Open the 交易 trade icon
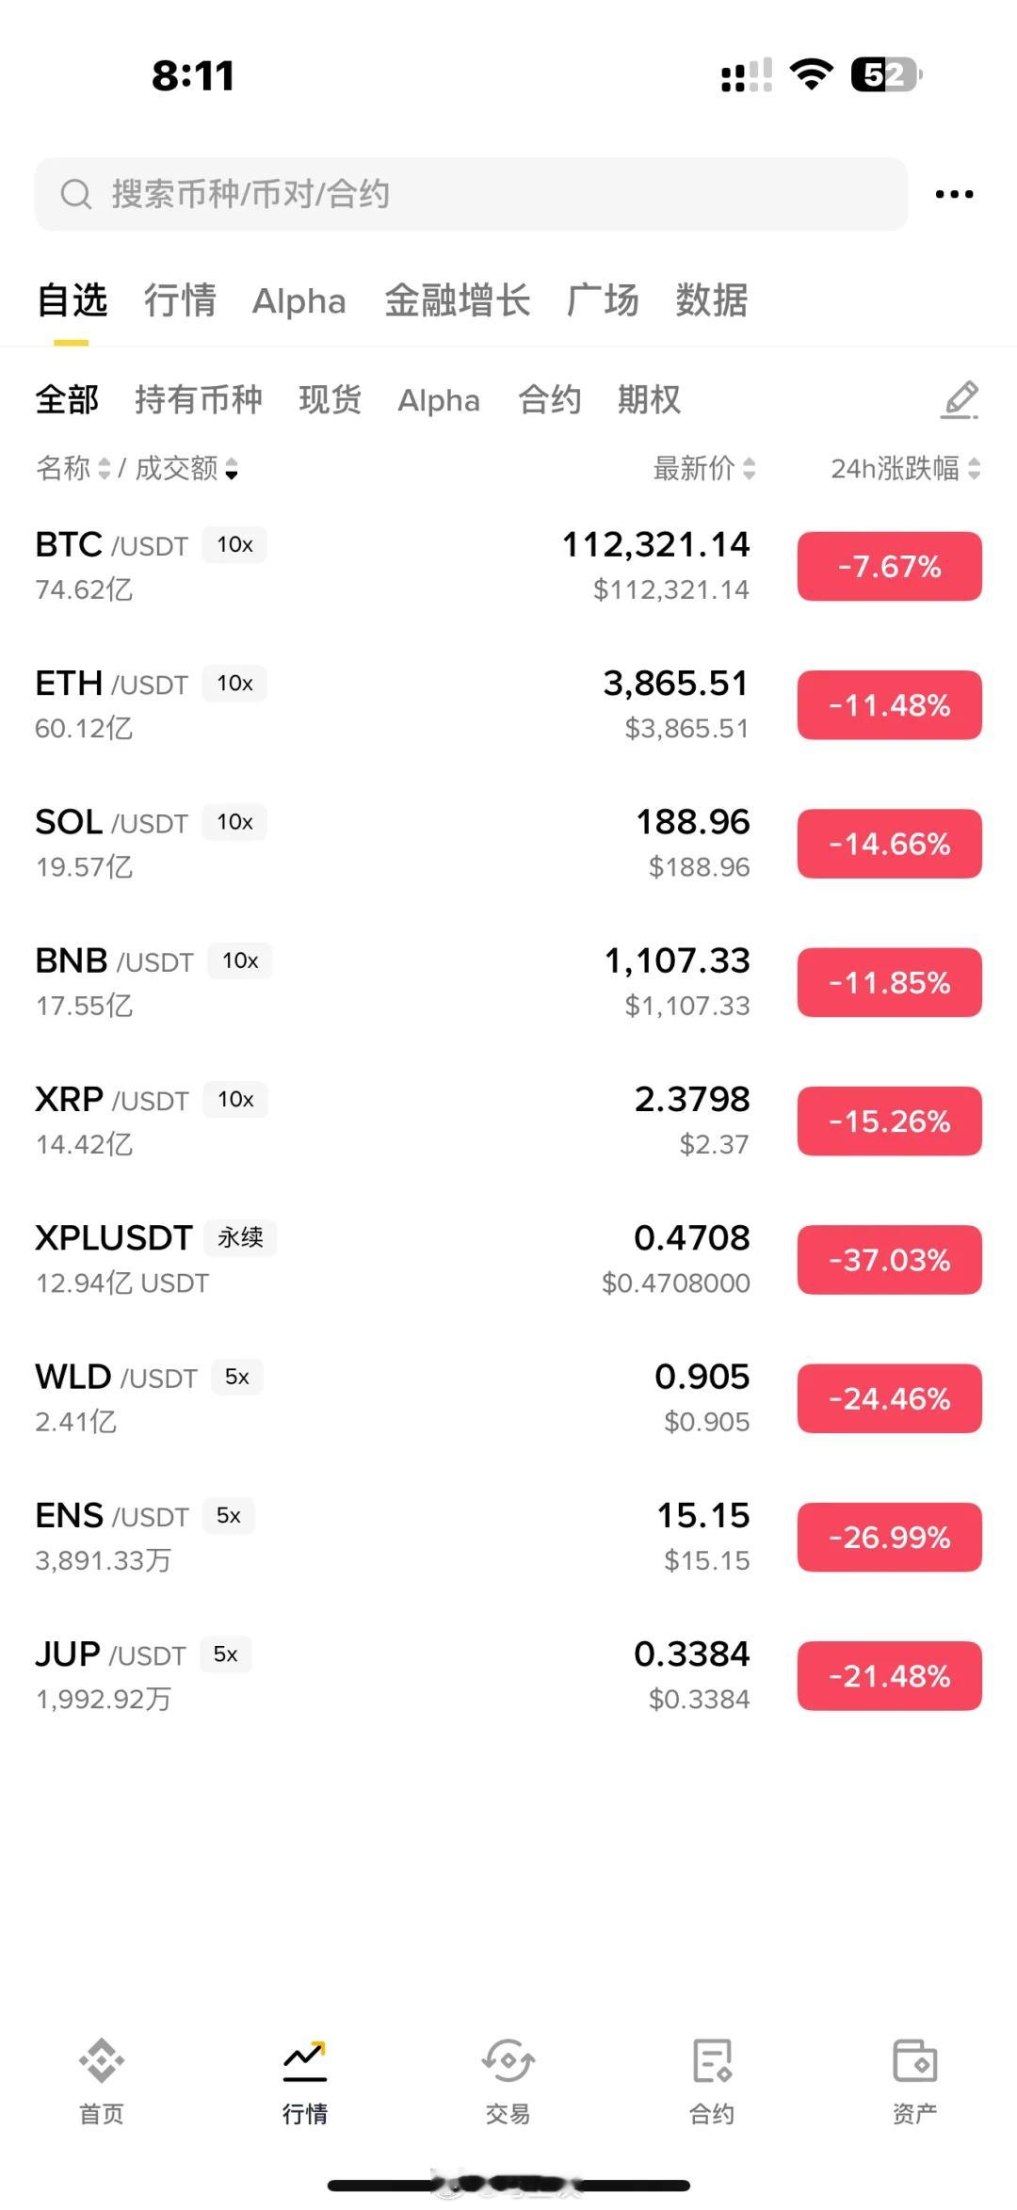This screenshot has width=1017, height=2210. [x=508, y=2061]
